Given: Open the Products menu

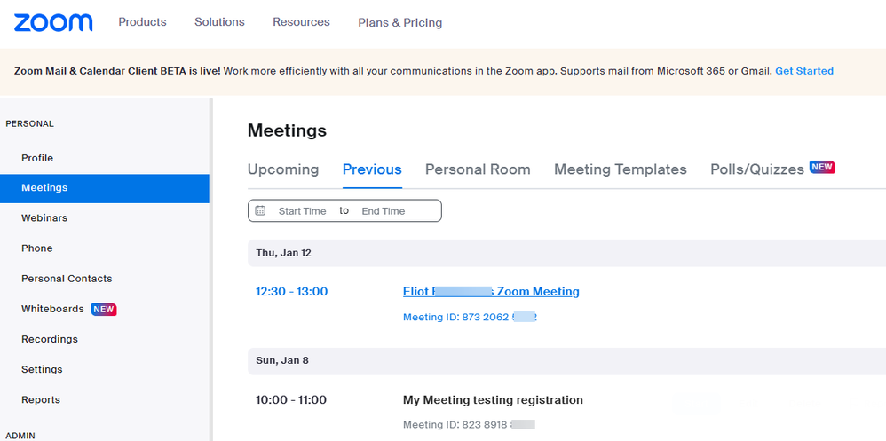Looking at the screenshot, I should 142,22.
